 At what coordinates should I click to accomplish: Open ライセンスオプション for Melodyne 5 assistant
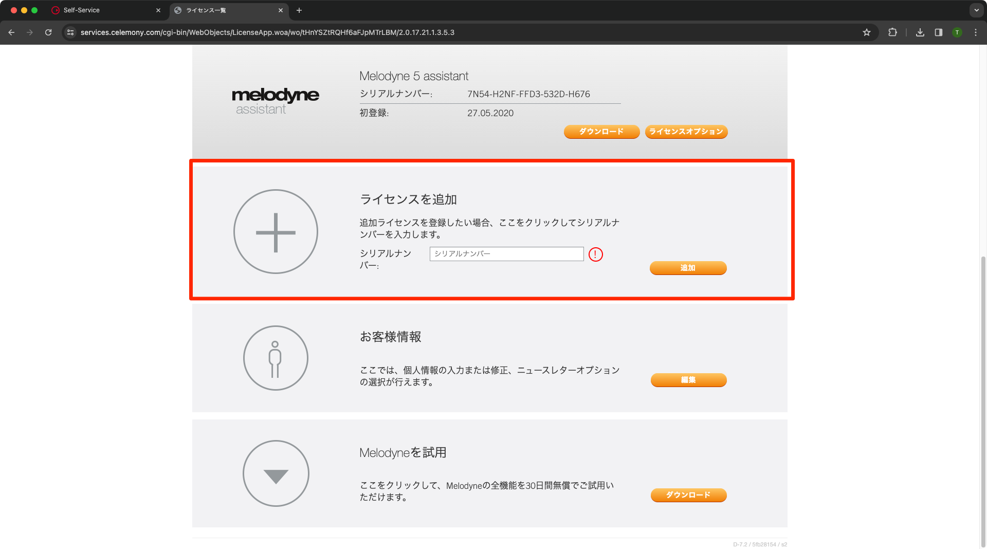(x=686, y=132)
